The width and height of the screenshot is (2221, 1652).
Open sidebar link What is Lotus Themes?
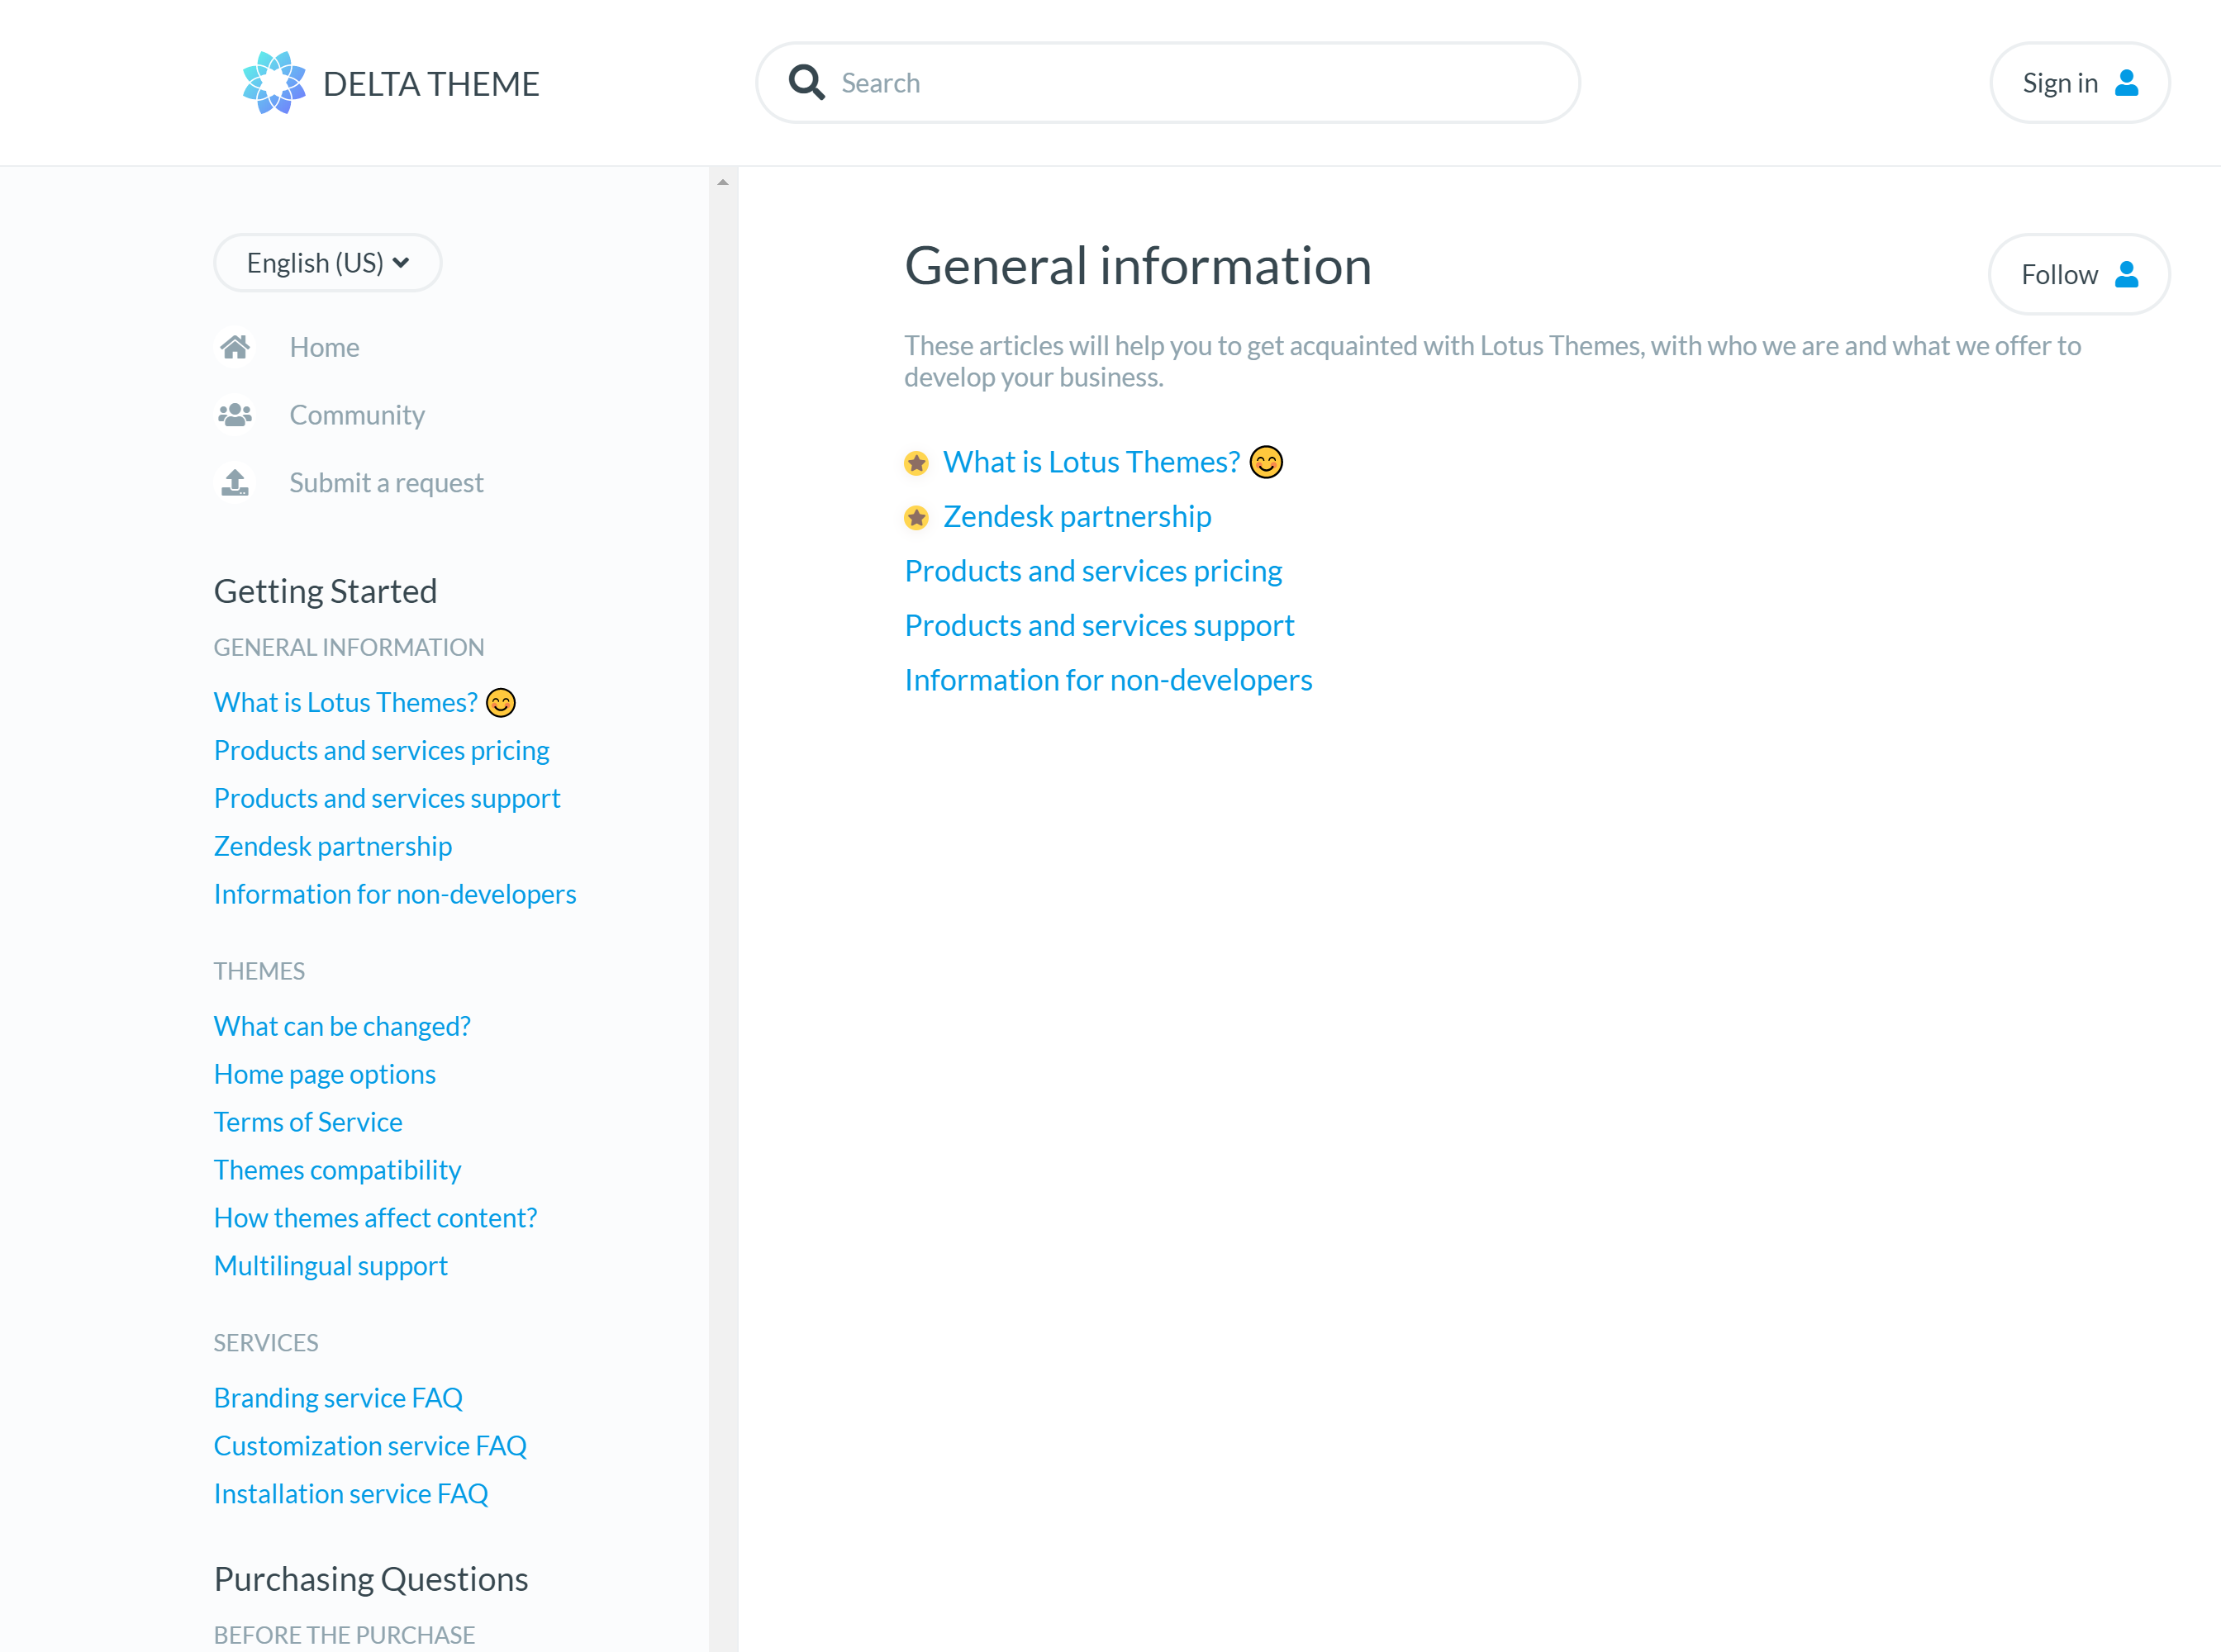346,702
